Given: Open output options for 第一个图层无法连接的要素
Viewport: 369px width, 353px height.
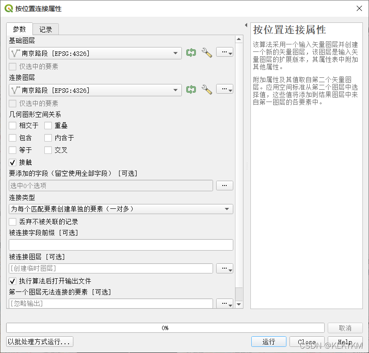Looking at the screenshot, I should (224, 304).
